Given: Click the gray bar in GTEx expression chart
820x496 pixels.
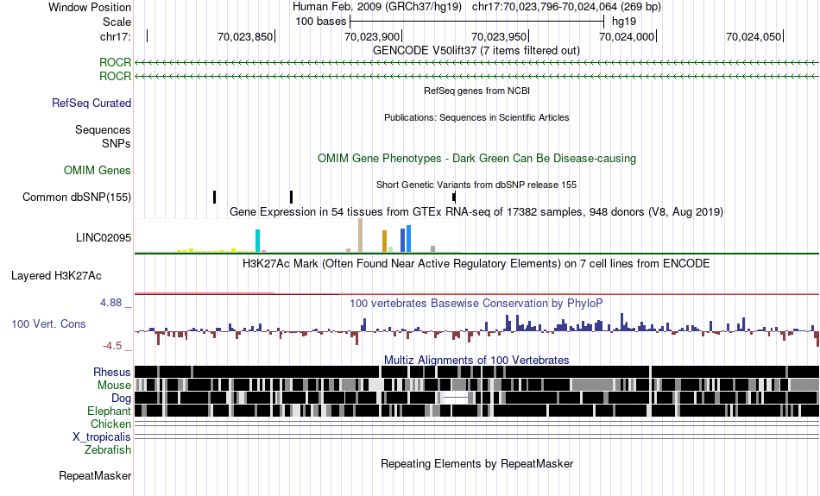Looking at the screenshot, I should pyautogui.click(x=433, y=249).
